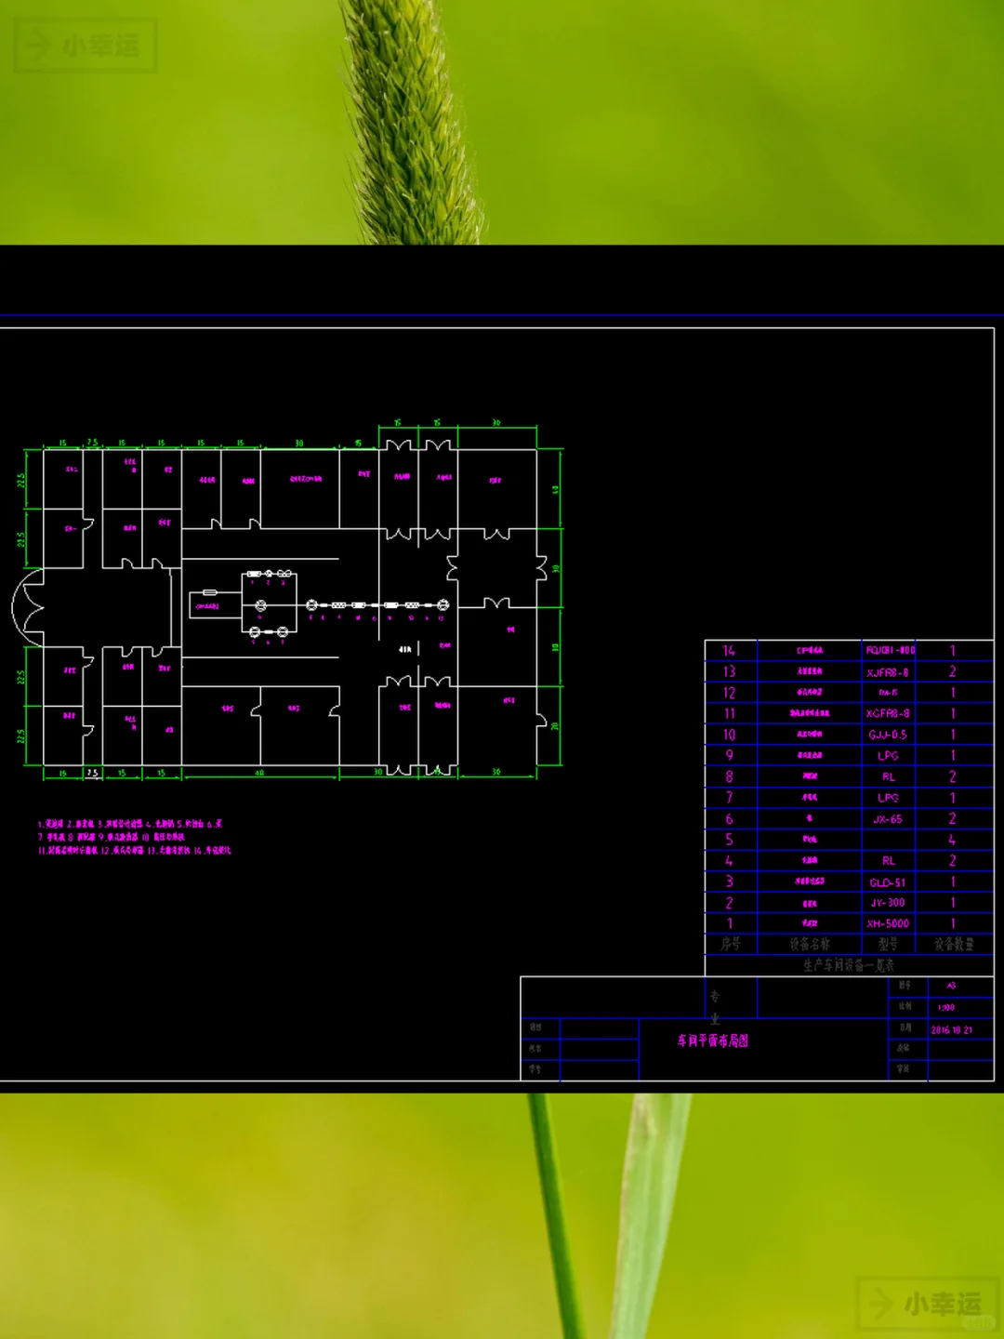
Task: Select quantity 1 in the XH-5000 row
Action: click(x=953, y=923)
